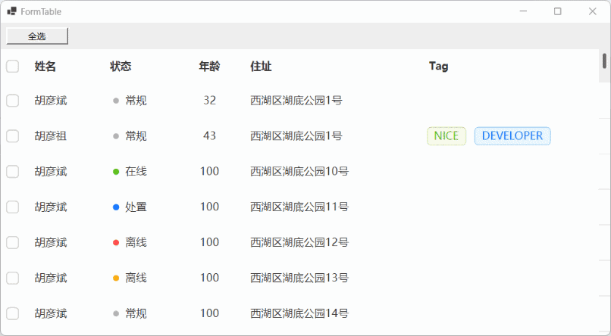Select the checkbox for the 湖底公园10号 row

tap(13, 172)
